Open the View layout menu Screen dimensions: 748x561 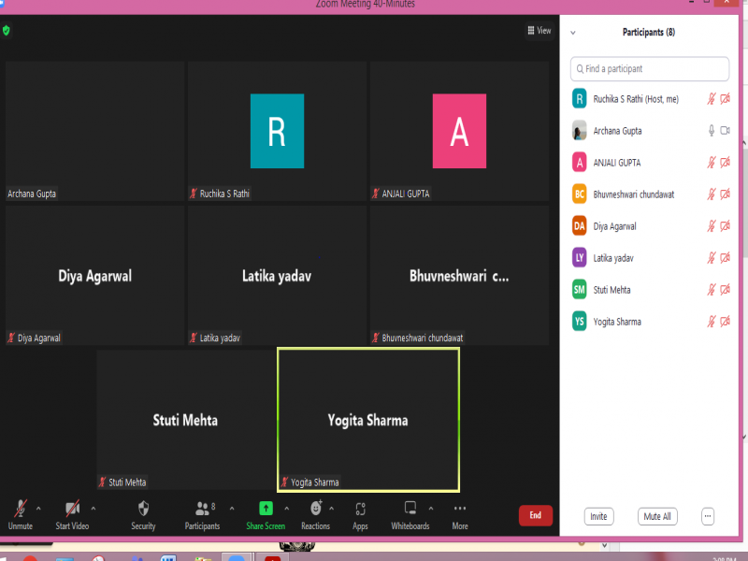pyautogui.click(x=539, y=31)
